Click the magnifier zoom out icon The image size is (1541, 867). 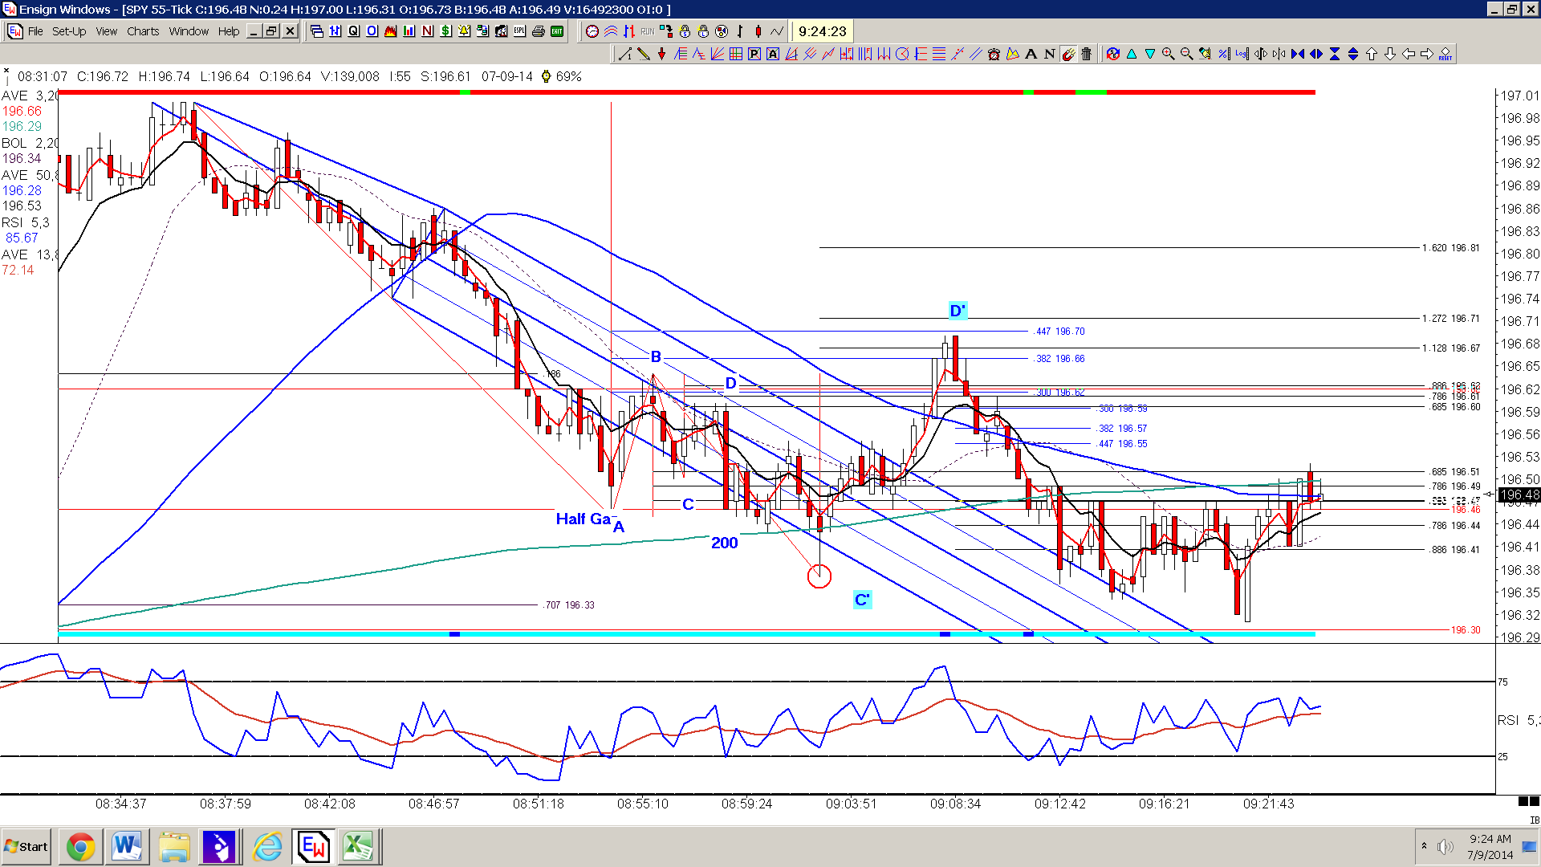[x=1187, y=54]
